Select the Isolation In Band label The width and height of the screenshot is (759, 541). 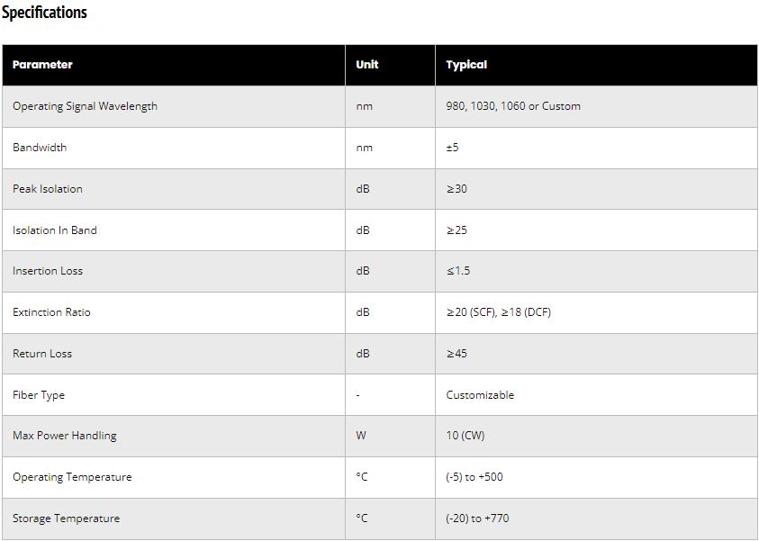pos(55,230)
